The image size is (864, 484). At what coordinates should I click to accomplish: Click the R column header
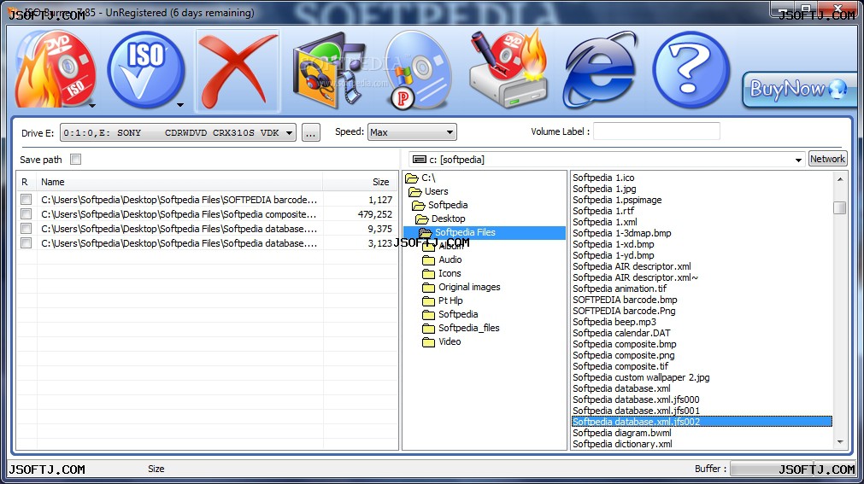(26, 182)
